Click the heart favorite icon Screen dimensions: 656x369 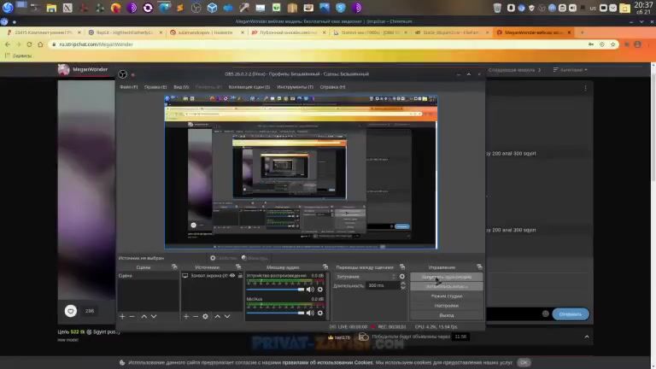click(x=71, y=311)
